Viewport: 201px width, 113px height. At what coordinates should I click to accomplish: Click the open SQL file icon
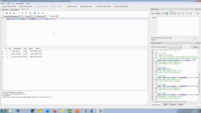click(x=7, y=13)
